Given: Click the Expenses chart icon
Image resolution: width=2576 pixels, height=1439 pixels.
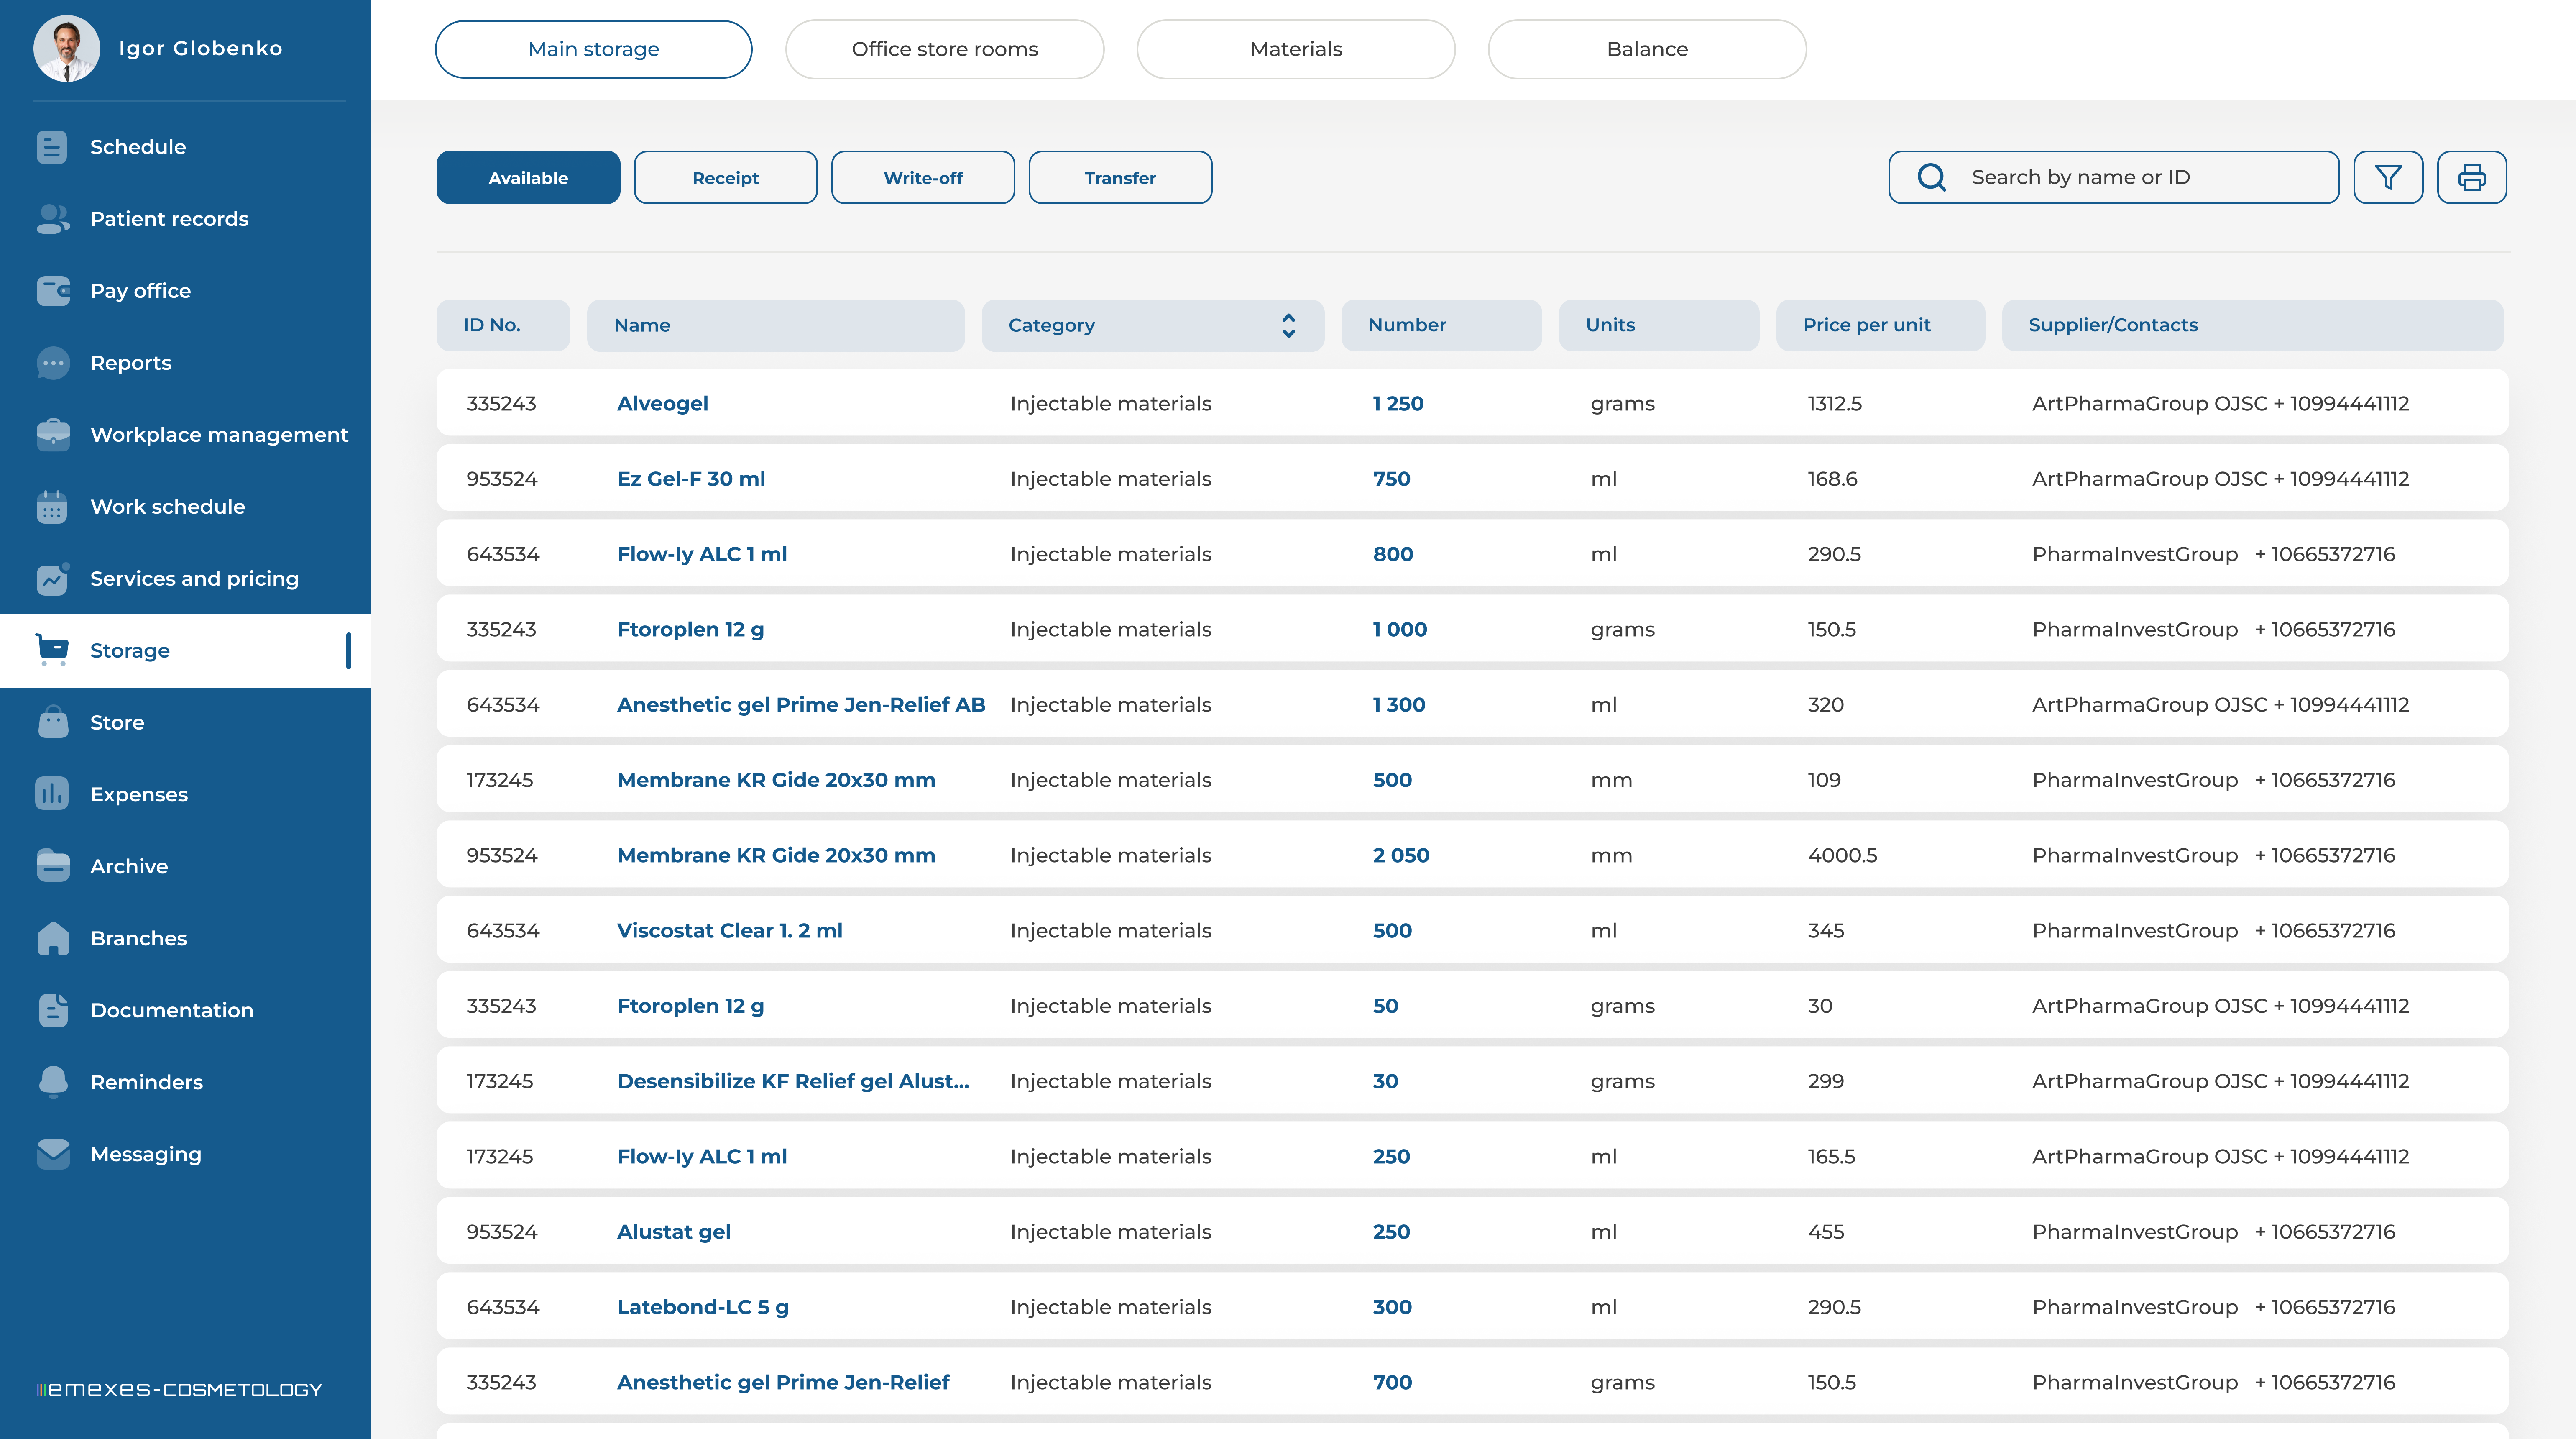Looking at the screenshot, I should tap(52, 794).
